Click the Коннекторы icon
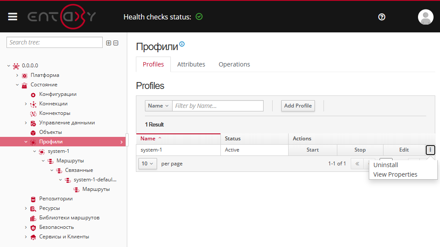This screenshot has height=247, width=440. point(33,114)
